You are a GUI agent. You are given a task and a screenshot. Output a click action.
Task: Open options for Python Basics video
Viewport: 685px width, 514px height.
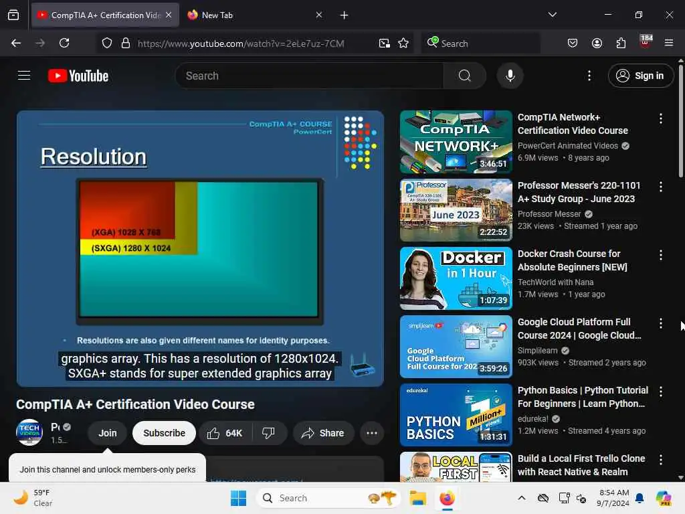[660, 391]
